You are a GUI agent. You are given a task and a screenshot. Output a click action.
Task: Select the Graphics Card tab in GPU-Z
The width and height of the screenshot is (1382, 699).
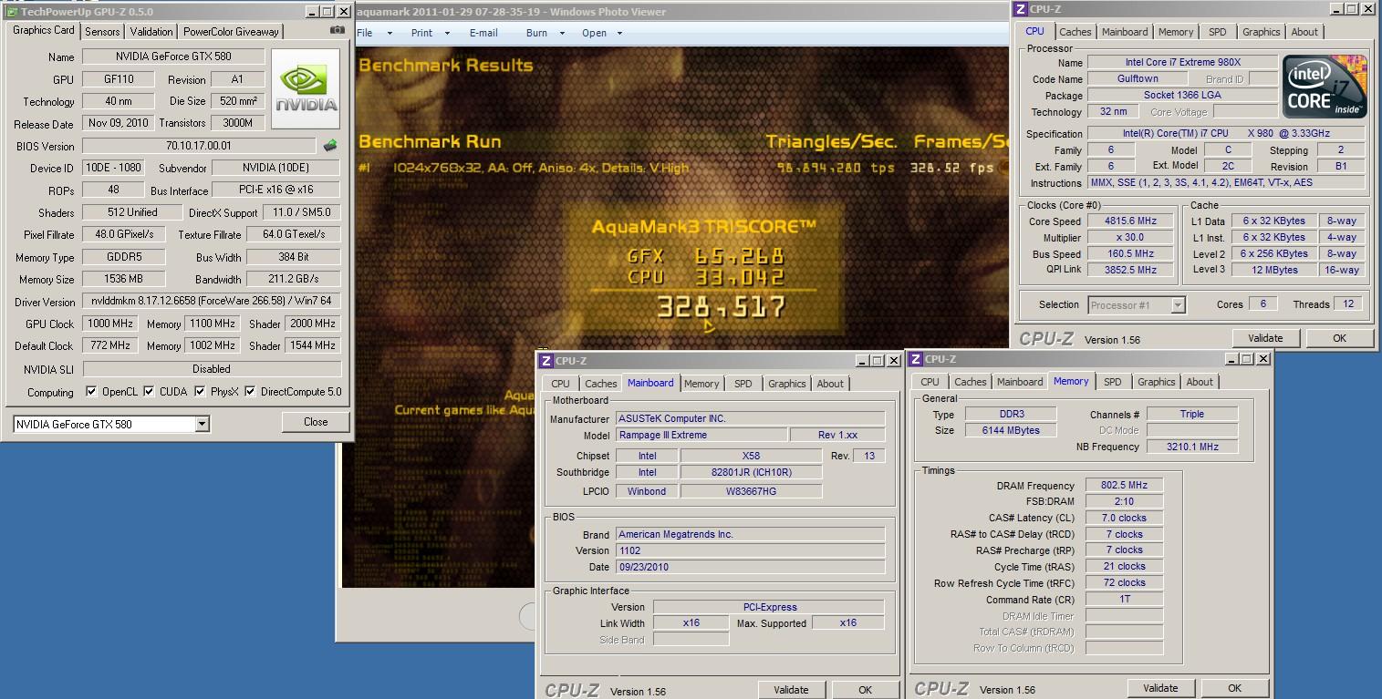pyautogui.click(x=44, y=30)
